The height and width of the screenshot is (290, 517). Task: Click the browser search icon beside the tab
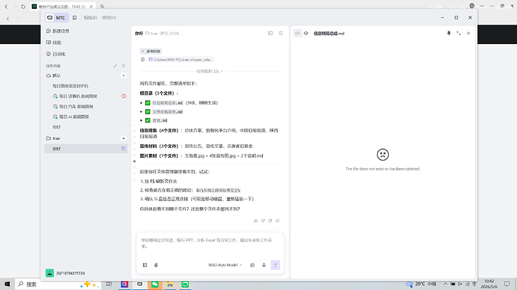[x=102, y=6]
